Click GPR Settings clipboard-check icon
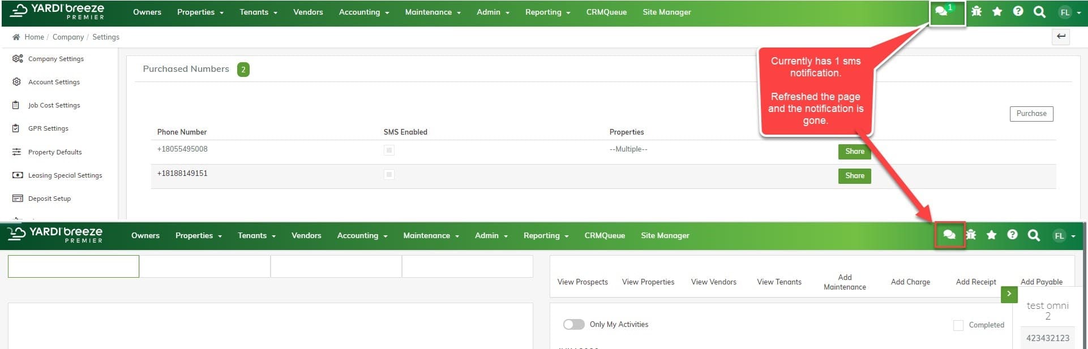This screenshot has height=349, width=1088. pos(16,128)
